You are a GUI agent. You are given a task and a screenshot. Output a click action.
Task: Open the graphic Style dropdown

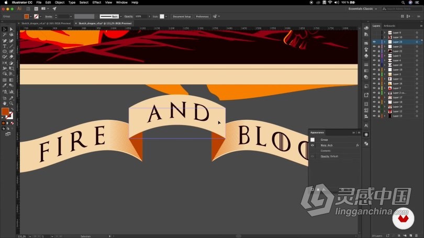point(166,17)
